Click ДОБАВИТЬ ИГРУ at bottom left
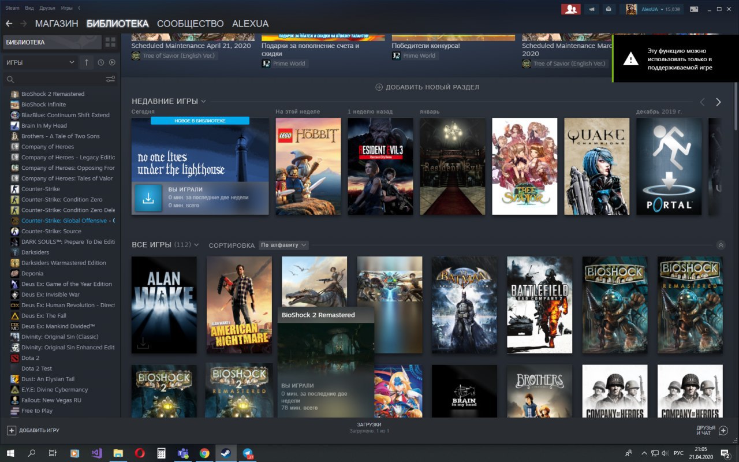Screen dimensions: 739x462 [x=33, y=430]
